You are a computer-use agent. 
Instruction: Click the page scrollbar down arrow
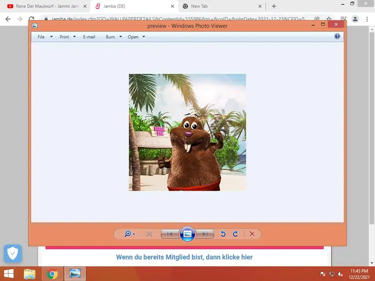(x=372, y=263)
